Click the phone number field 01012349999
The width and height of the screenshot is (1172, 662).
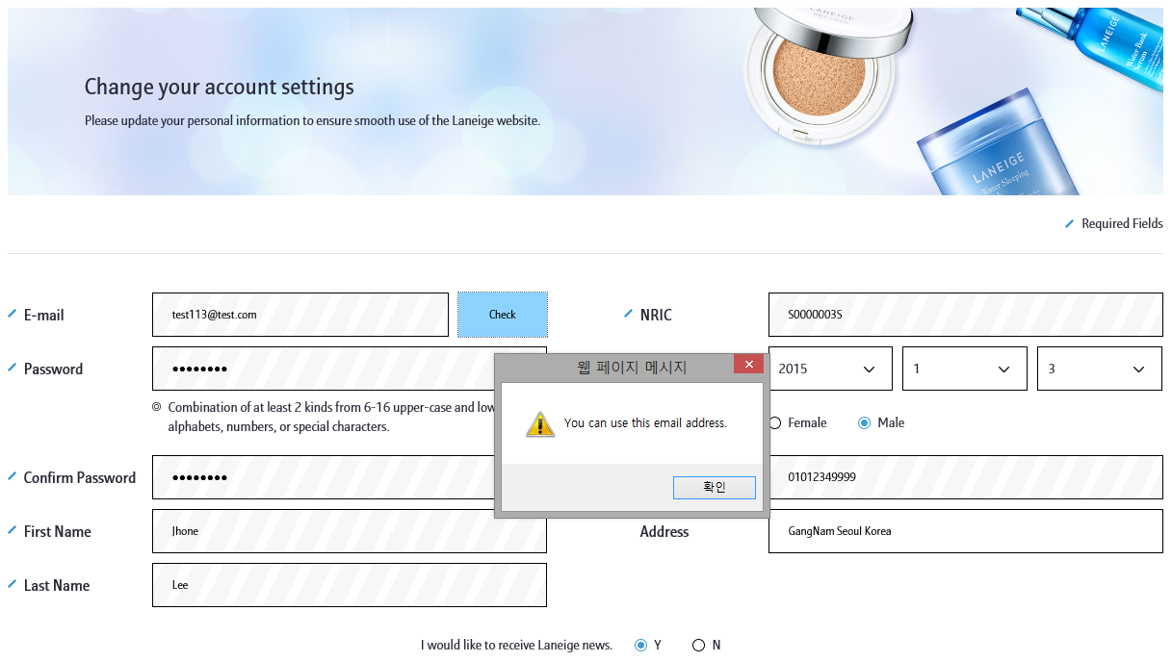965,477
